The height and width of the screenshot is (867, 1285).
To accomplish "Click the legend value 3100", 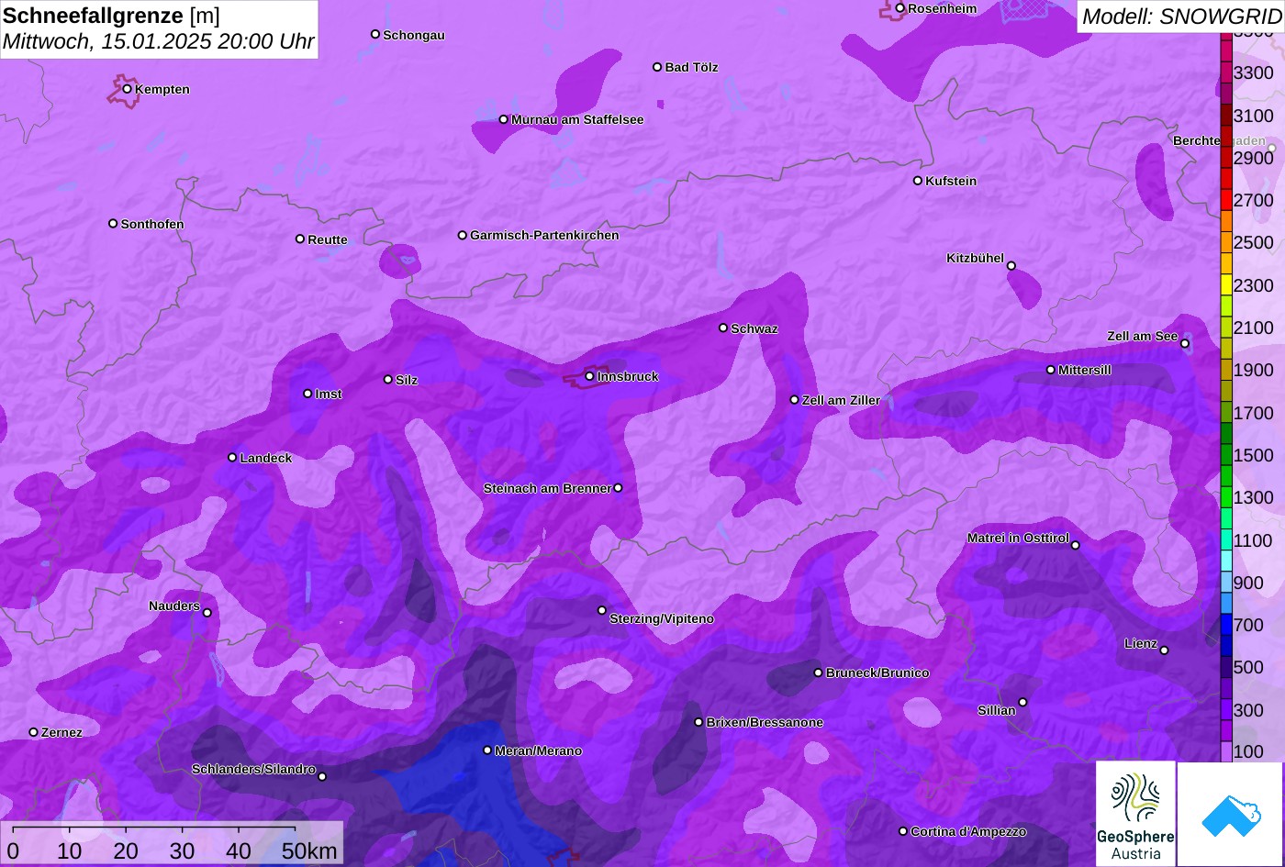I will click(x=1254, y=116).
